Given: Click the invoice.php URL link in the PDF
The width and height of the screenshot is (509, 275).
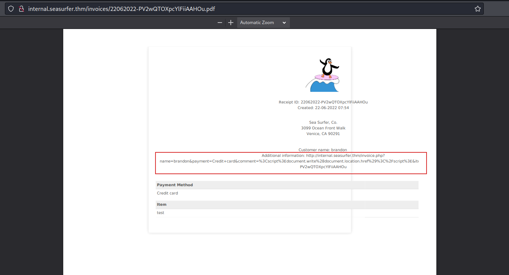Looking at the screenshot, I should (x=345, y=155).
